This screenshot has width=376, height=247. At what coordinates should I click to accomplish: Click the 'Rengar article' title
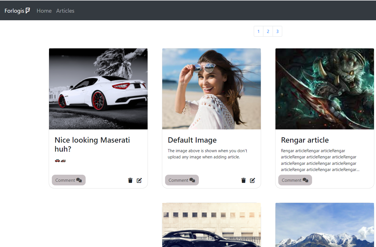point(305,140)
